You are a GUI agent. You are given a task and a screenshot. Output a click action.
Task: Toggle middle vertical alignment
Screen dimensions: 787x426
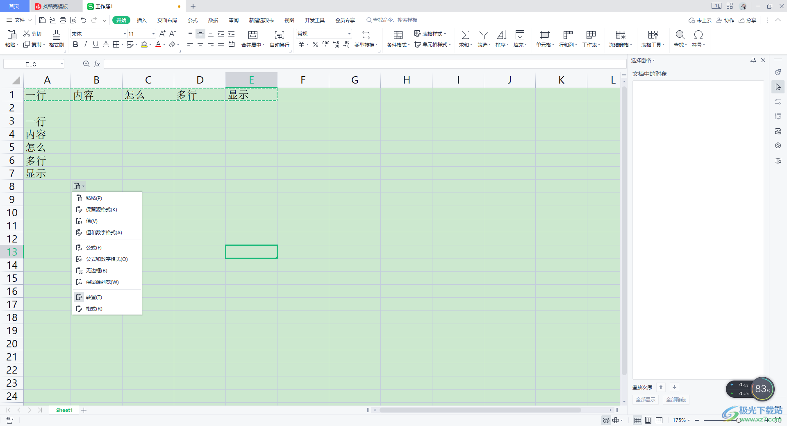[x=200, y=34]
